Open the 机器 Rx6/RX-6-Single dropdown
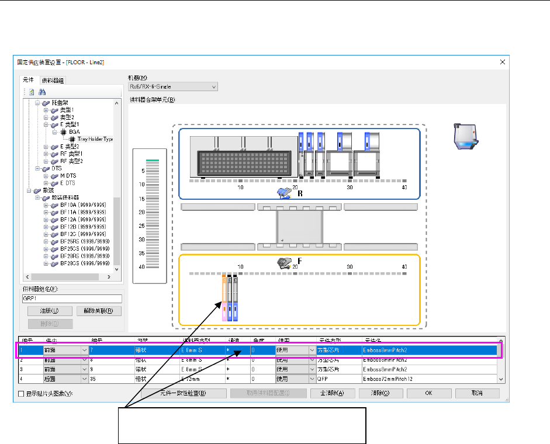 (x=172, y=86)
